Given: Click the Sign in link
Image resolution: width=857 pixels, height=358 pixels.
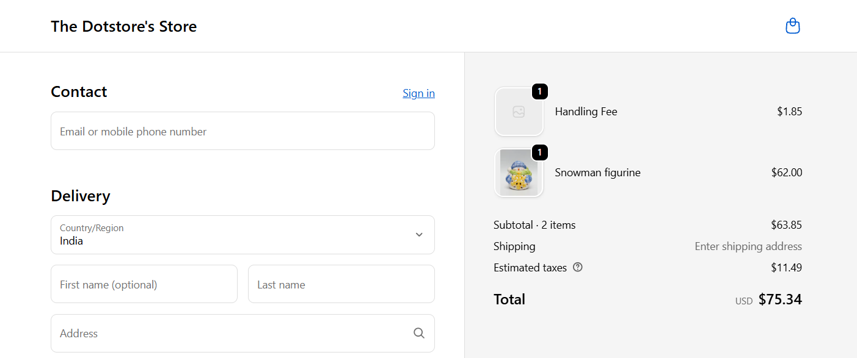Looking at the screenshot, I should (418, 93).
